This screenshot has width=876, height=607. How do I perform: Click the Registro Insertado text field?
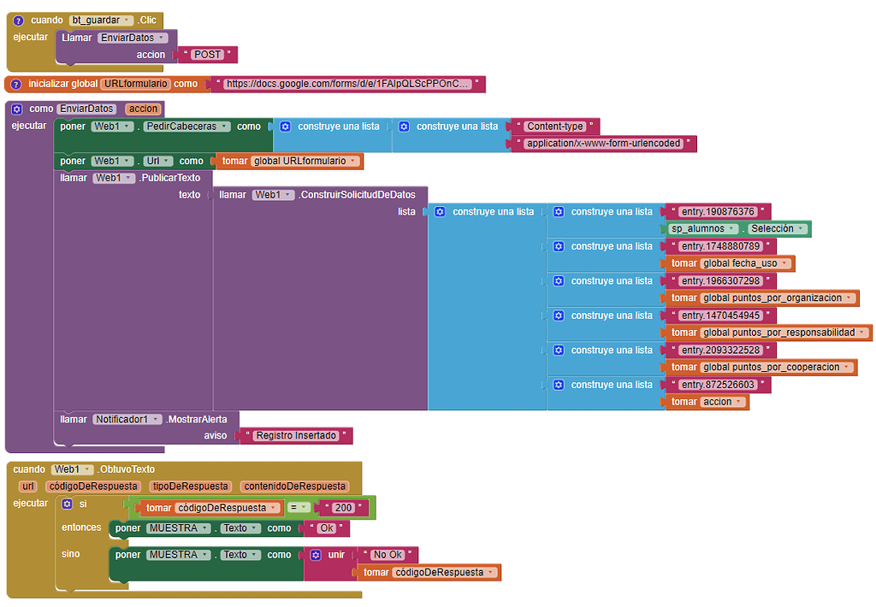(296, 435)
